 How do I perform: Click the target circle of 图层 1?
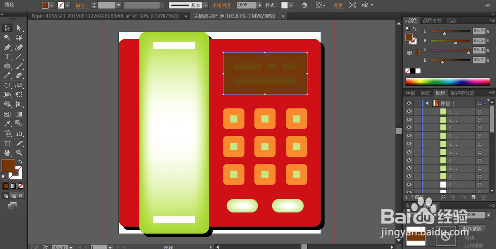point(479,103)
